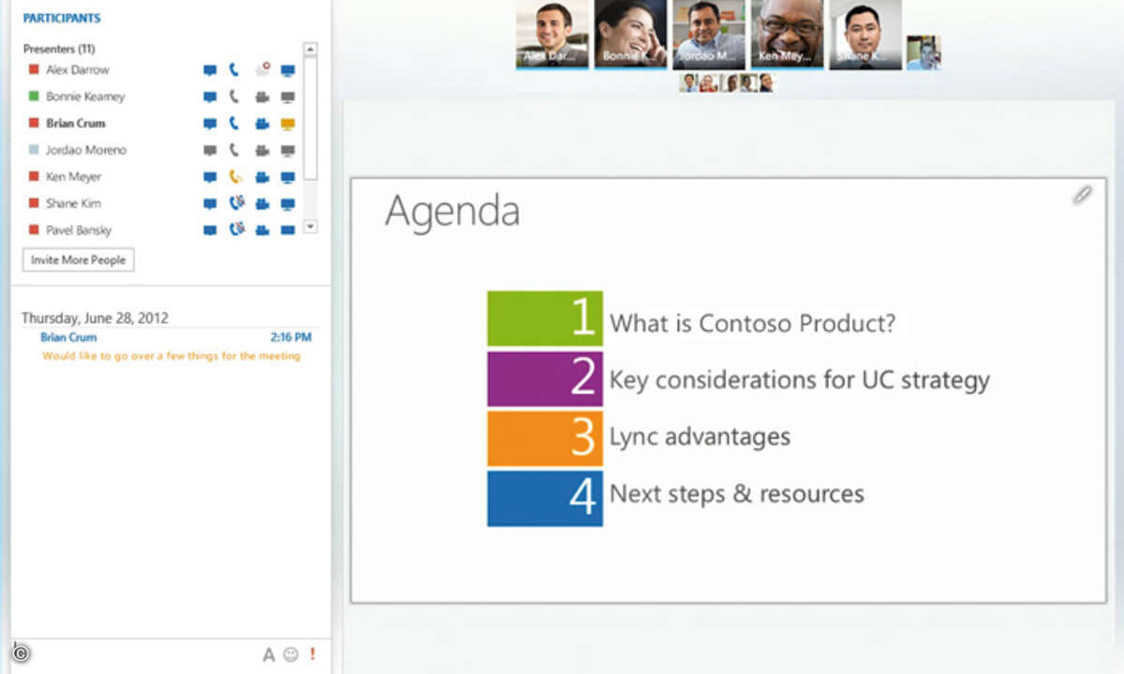Viewport: 1124px width, 674px height.
Task: Select Jordao Moreno's video thumbnail
Action: click(x=709, y=35)
